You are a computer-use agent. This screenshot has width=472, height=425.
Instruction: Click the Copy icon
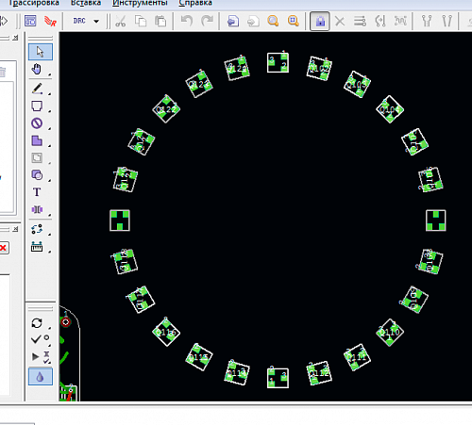(141, 21)
